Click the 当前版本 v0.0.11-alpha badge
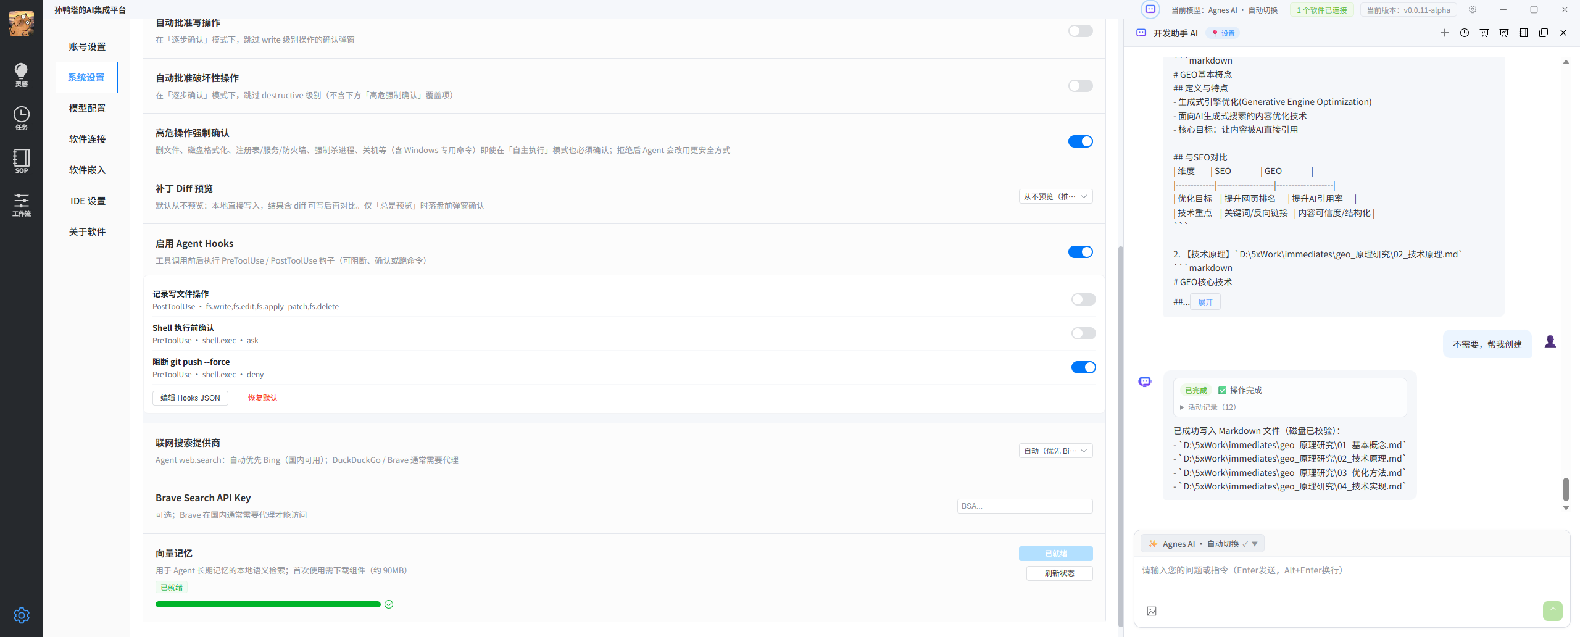Viewport: 1580px width, 637px height. (1408, 10)
